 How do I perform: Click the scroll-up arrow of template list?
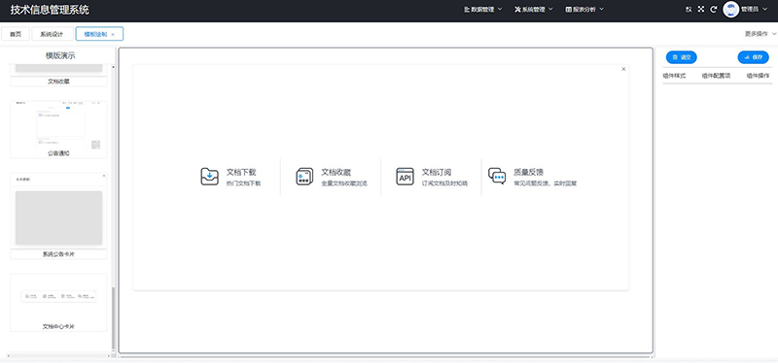point(113,66)
